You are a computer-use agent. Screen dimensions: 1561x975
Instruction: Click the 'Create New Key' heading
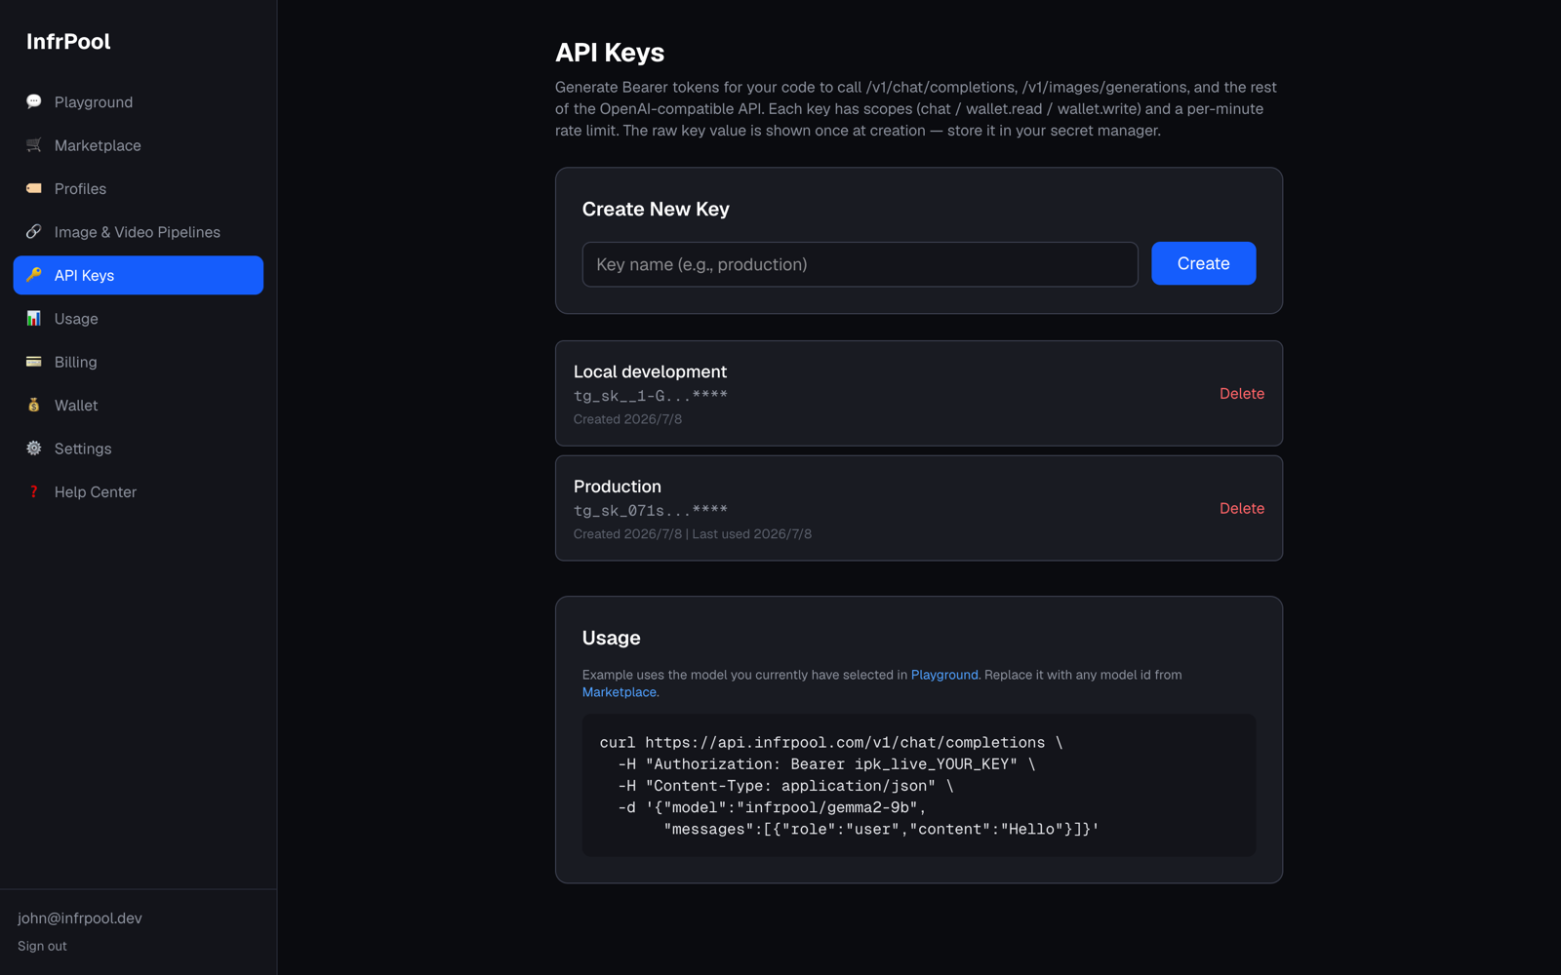(656, 210)
